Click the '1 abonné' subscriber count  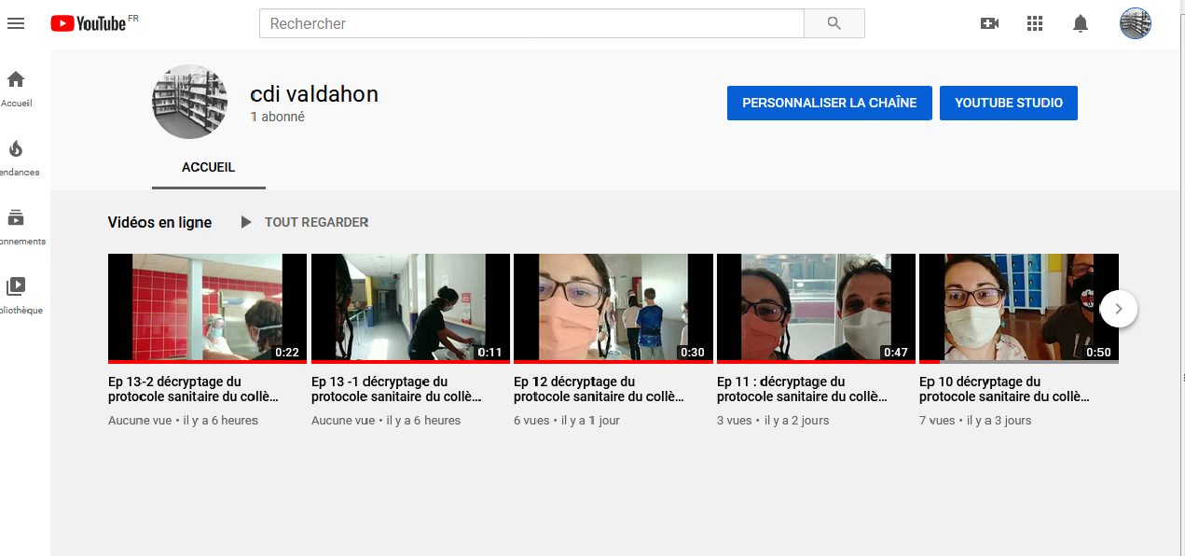[278, 118]
